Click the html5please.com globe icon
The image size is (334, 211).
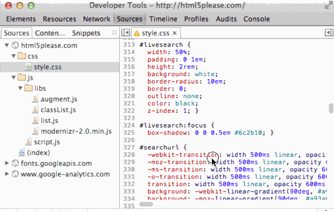[15, 45]
